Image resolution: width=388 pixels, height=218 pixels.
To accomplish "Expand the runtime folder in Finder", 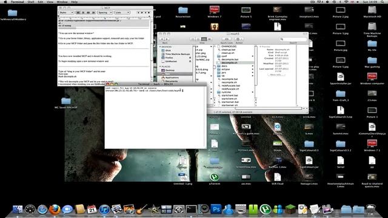I will [x=253, y=92].
